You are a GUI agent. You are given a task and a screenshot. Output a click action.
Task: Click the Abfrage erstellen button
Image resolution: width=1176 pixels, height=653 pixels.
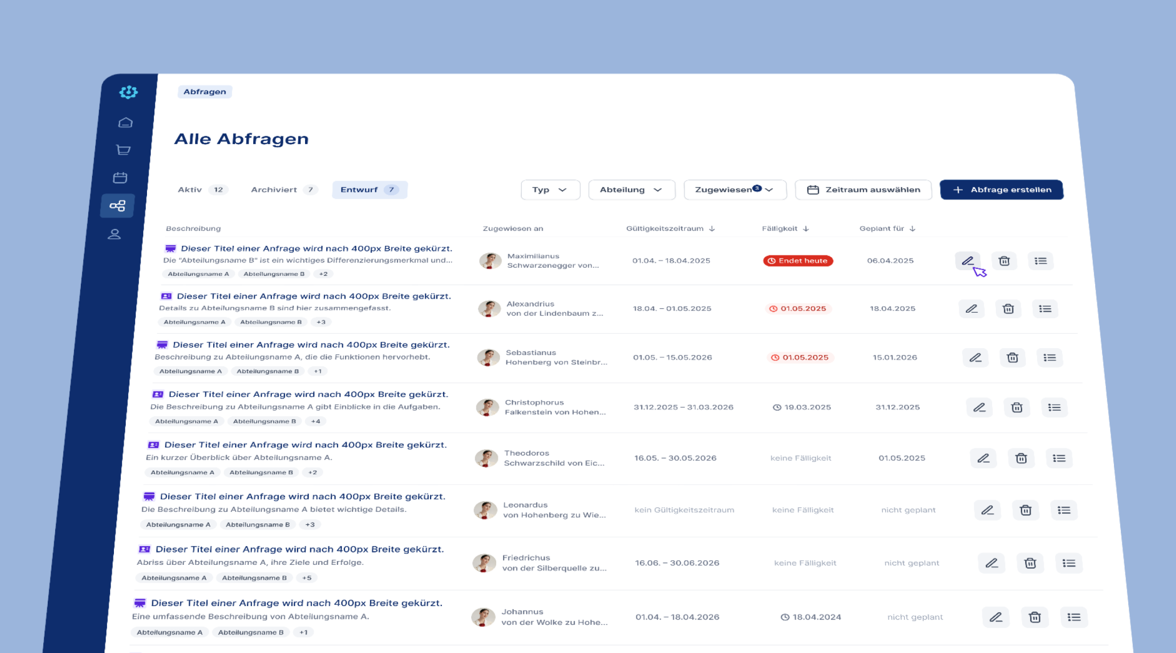[1001, 190]
